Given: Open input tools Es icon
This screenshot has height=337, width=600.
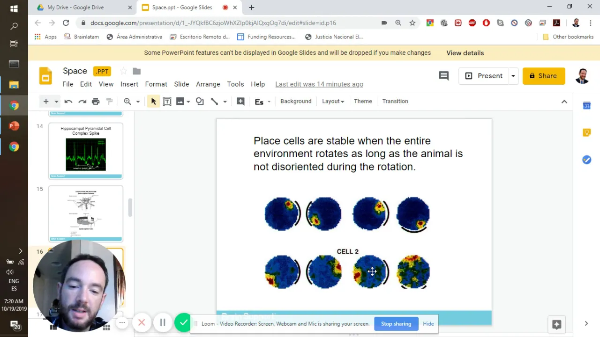Looking at the screenshot, I should coord(259,102).
